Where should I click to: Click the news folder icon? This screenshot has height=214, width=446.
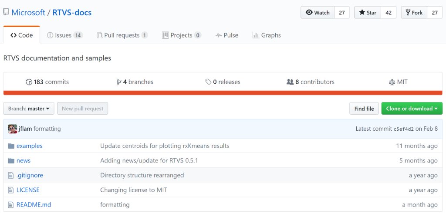(11, 161)
